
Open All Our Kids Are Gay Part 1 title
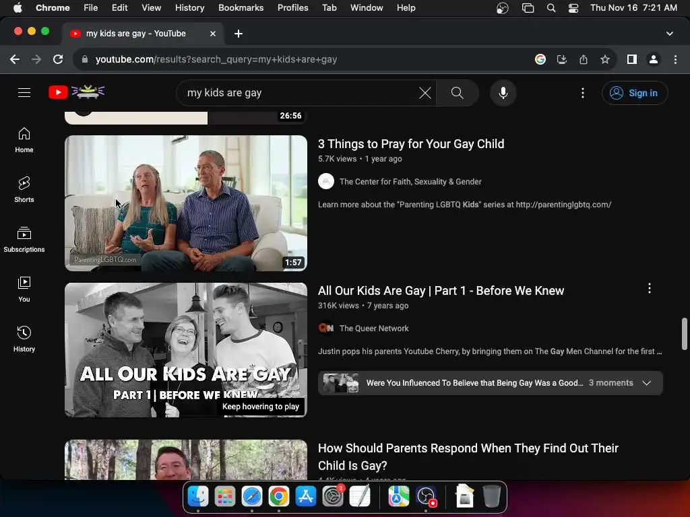441,291
